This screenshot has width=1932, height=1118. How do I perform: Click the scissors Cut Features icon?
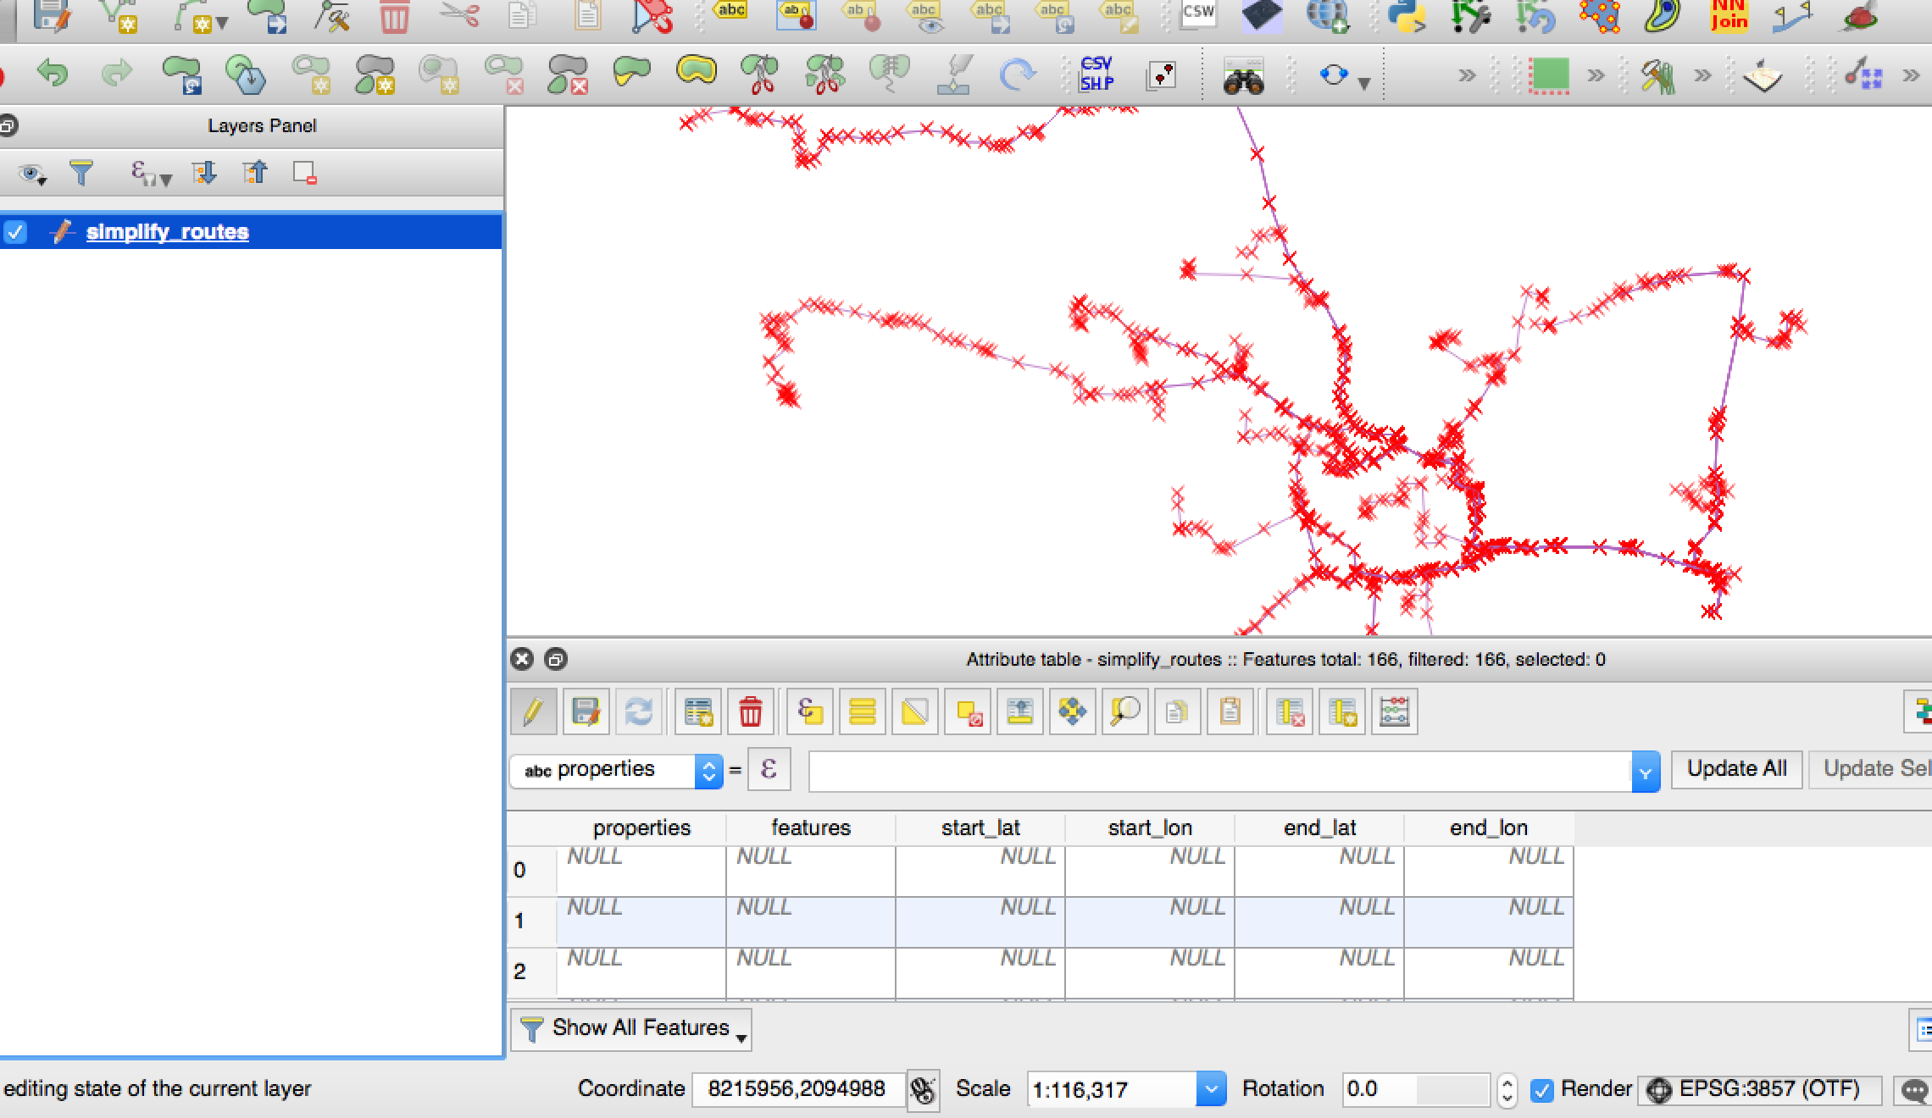point(459,15)
